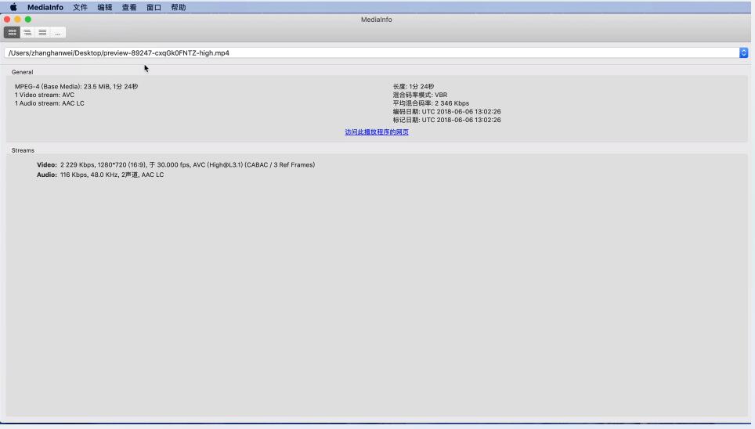Click the General section header
The width and height of the screenshot is (755, 429).
(x=22, y=72)
